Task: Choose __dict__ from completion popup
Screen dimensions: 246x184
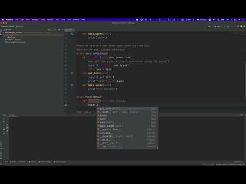Action: pos(127,140)
